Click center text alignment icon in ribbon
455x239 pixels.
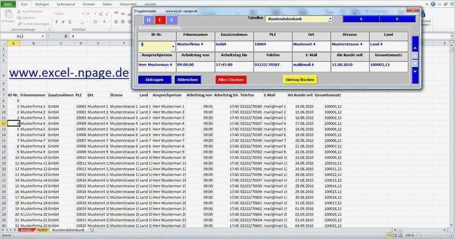(123, 22)
